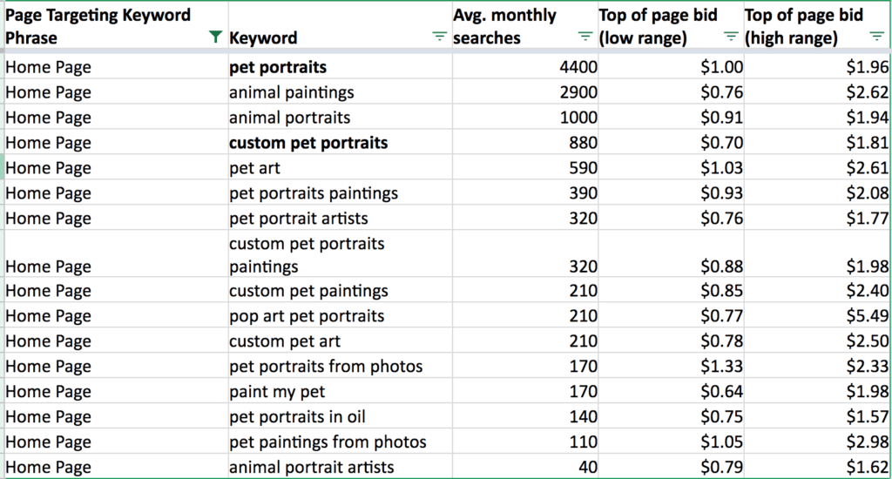Open the Keyword column filter icon
The height and width of the screenshot is (479, 892).
[439, 37]
